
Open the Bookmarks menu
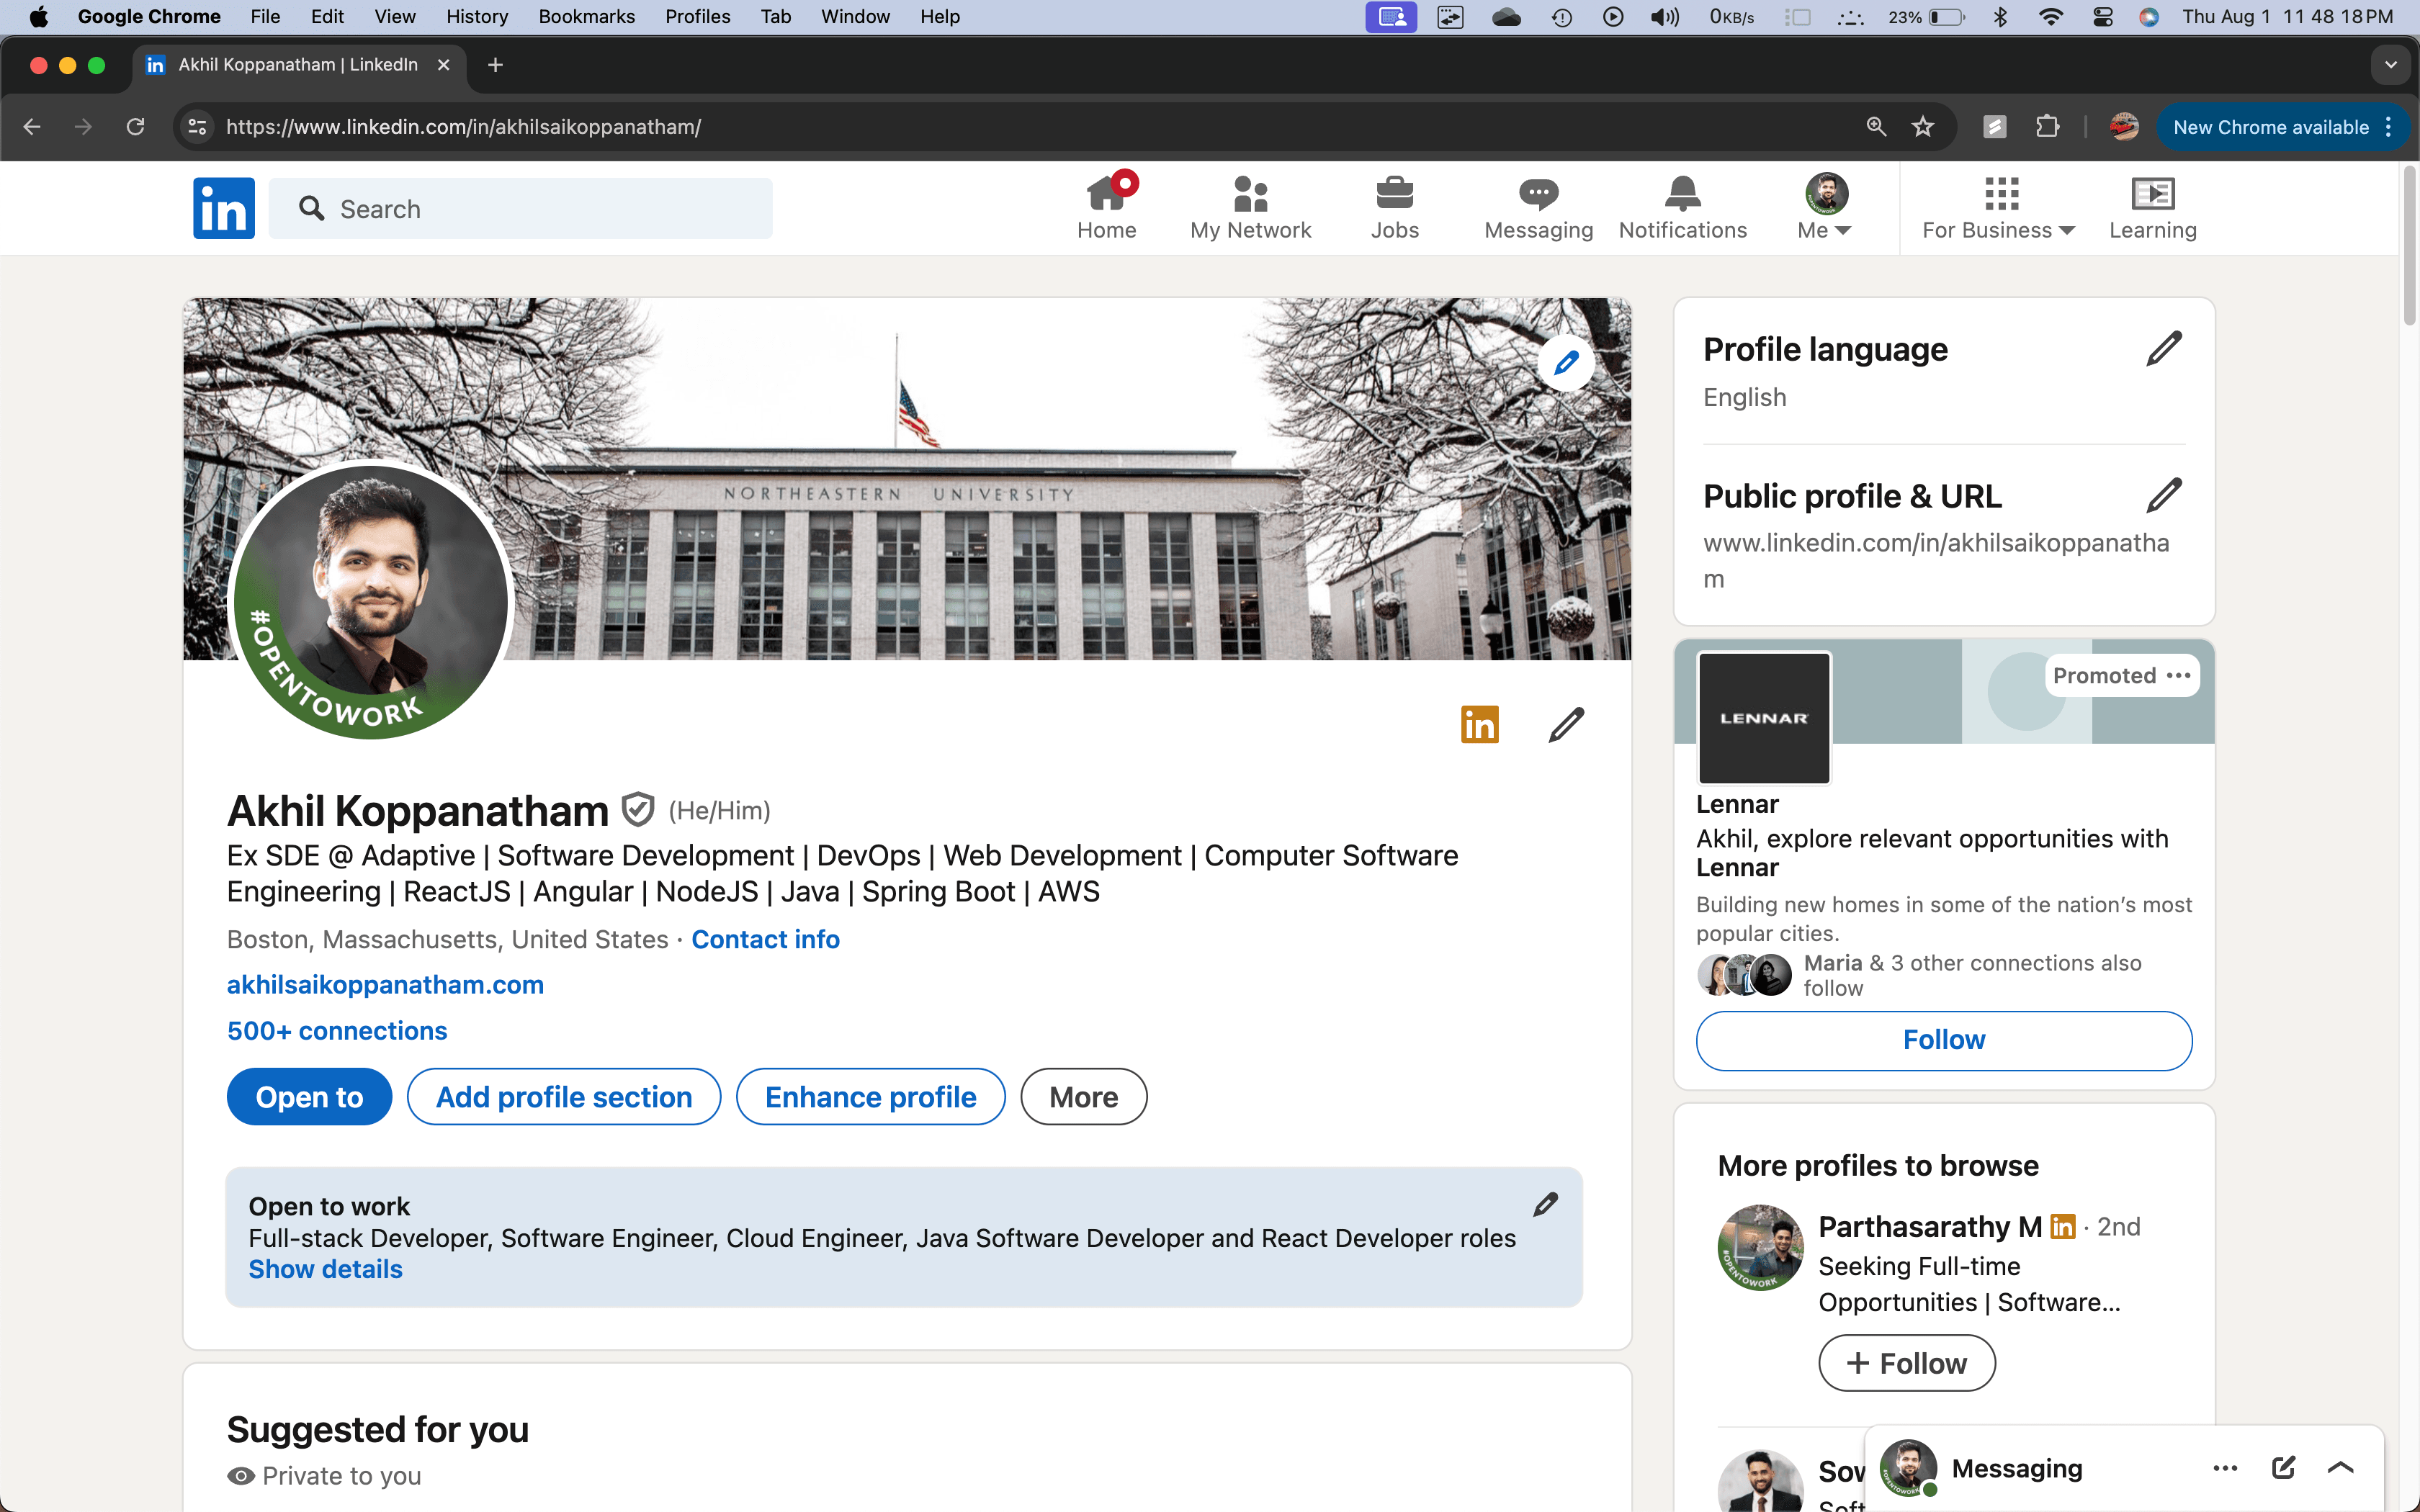point(586,17)
